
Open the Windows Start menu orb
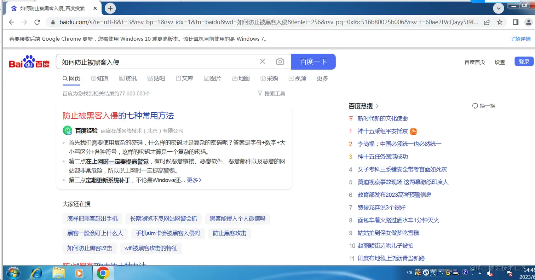click(13, 273)
